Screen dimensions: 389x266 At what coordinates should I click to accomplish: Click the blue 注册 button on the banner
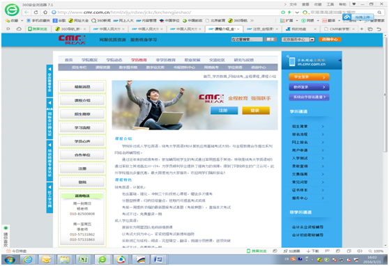point(224,111)
